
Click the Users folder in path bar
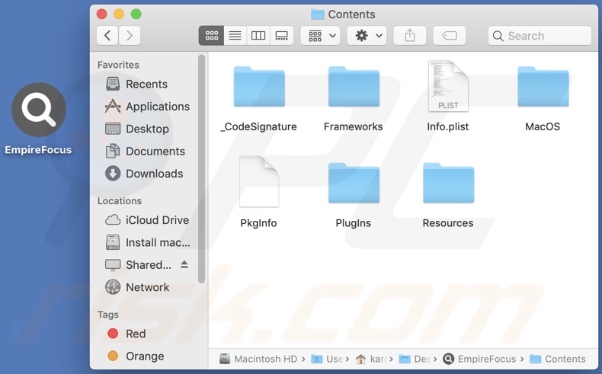pos(327,359)
